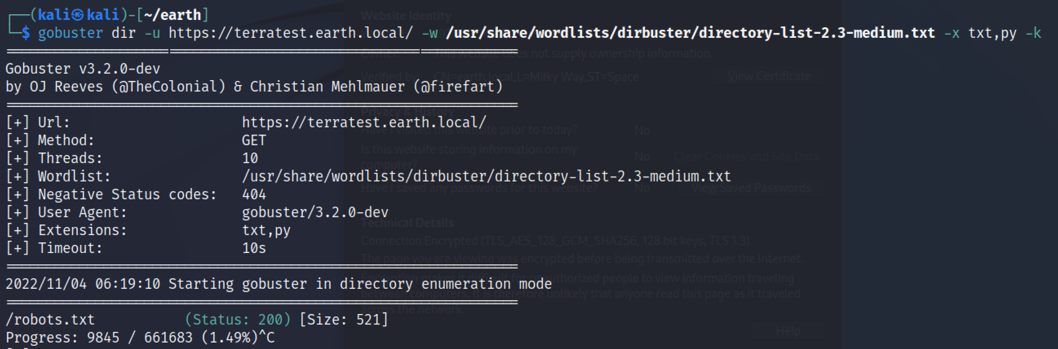The width and height of the screenshot is (1058, 349).
Task: Click the Progress 9845 / 661683 line
Action: click(140, 338)
